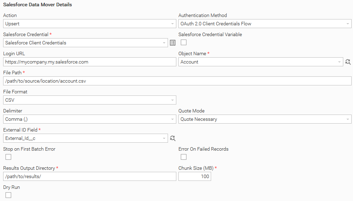Click the Results Output Directory field

click(90, 176)
